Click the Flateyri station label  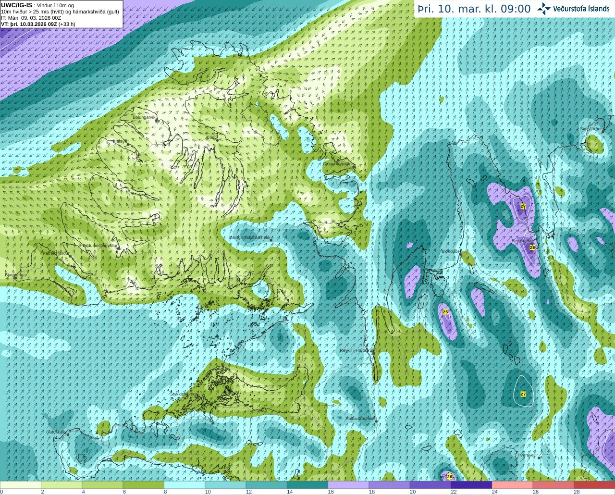point(120,141)
